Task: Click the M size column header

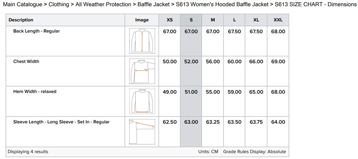Action: [x=213, y=20]
